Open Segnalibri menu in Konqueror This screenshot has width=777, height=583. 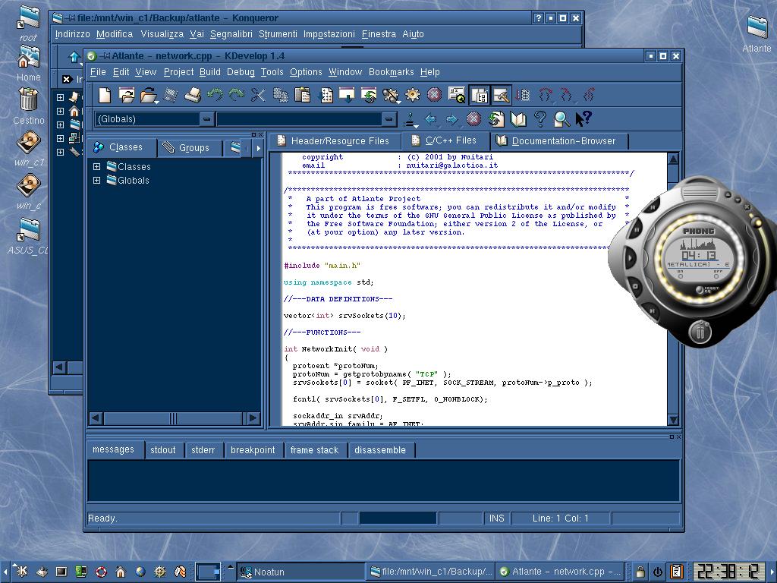pyautogui.click(x=231, y=34)
